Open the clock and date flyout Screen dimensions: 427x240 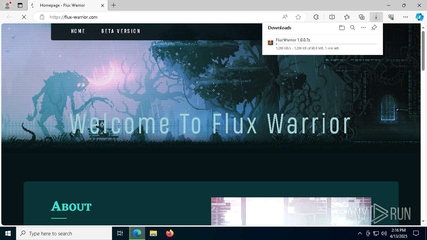tap(399, 233)
